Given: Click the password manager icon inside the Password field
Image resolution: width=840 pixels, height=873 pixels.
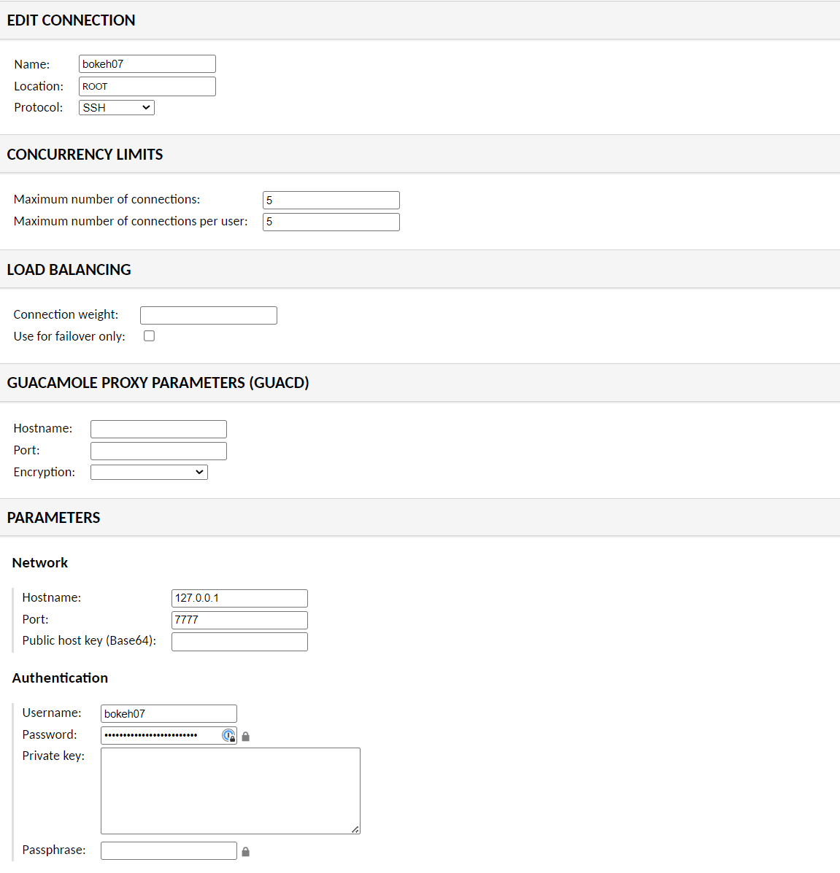Looking at the screenshot, I should pyautogui.click(x=228, y=735).
